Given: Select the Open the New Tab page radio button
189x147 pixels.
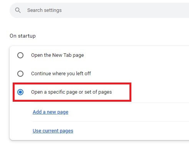Looking at the screenshot, I should (20, 55).
